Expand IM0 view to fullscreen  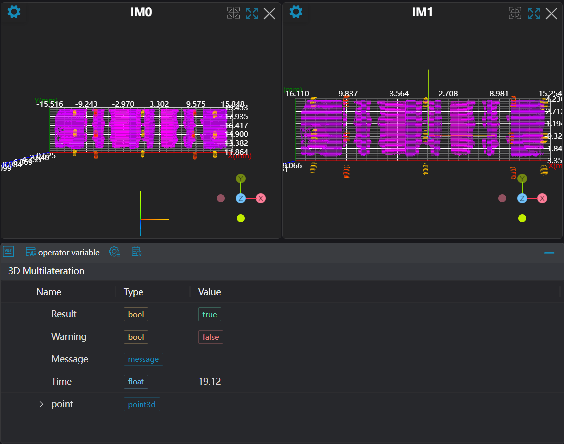[x=252, y=13]
